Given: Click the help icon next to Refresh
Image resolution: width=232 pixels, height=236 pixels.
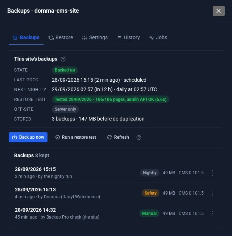Looking at the screenshot, I should (x=139, y=138).
